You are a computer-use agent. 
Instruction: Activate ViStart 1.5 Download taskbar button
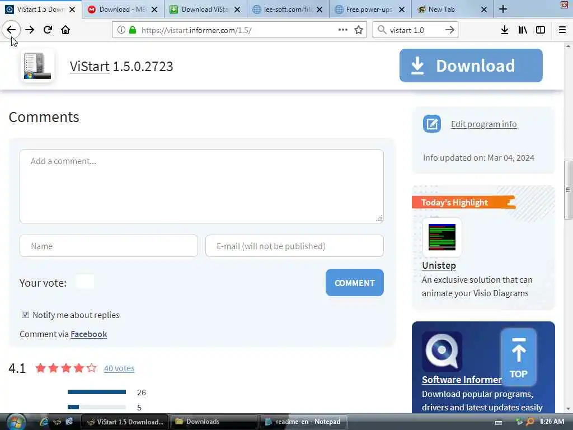125,422
